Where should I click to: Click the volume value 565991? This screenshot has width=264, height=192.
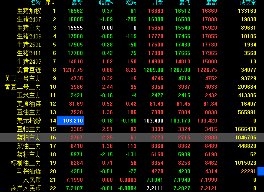(247, 112)
